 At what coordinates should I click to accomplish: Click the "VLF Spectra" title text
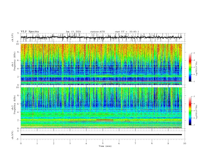(30, 32)
